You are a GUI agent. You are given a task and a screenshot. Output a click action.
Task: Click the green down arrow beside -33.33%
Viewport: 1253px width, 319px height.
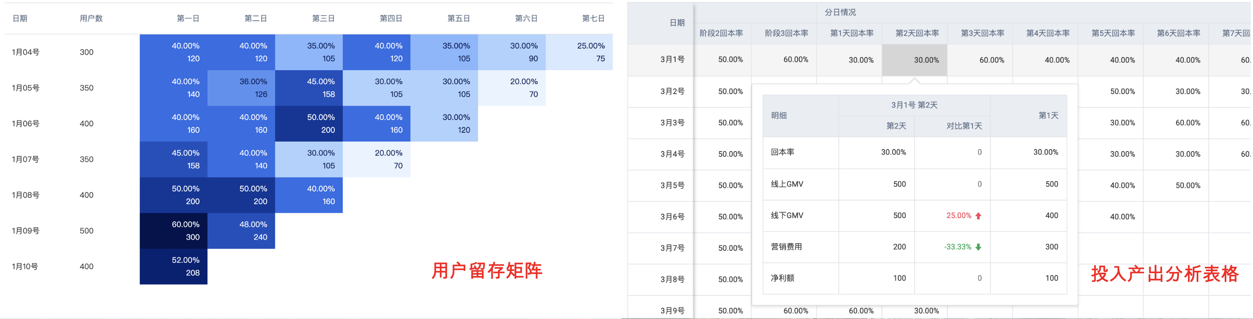tap(978, 247)
